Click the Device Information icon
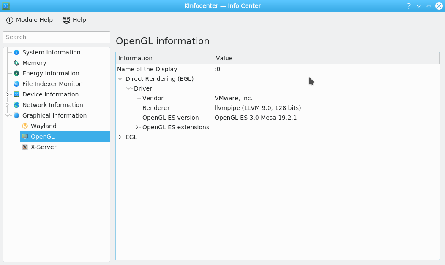Screen dimensions: 445x265 16,94
